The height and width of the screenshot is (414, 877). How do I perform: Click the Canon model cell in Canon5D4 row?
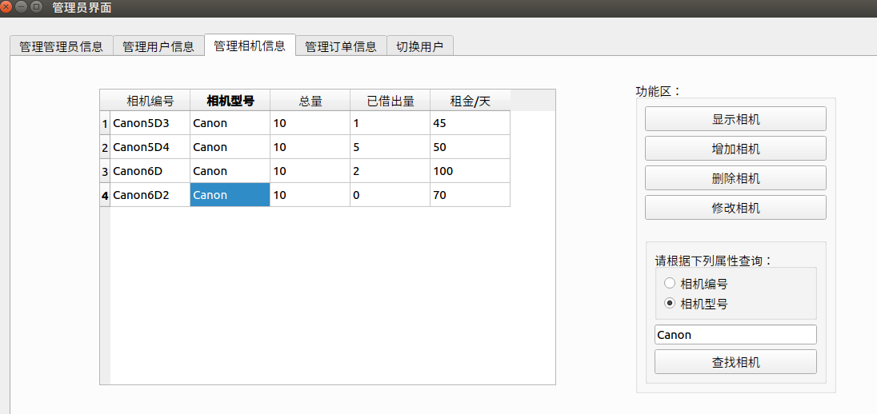click(230, 147)
